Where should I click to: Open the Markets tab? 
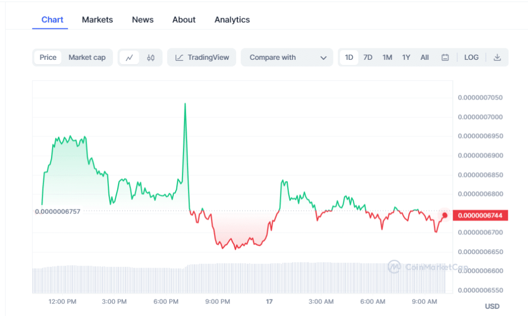(x=97, y=20)
